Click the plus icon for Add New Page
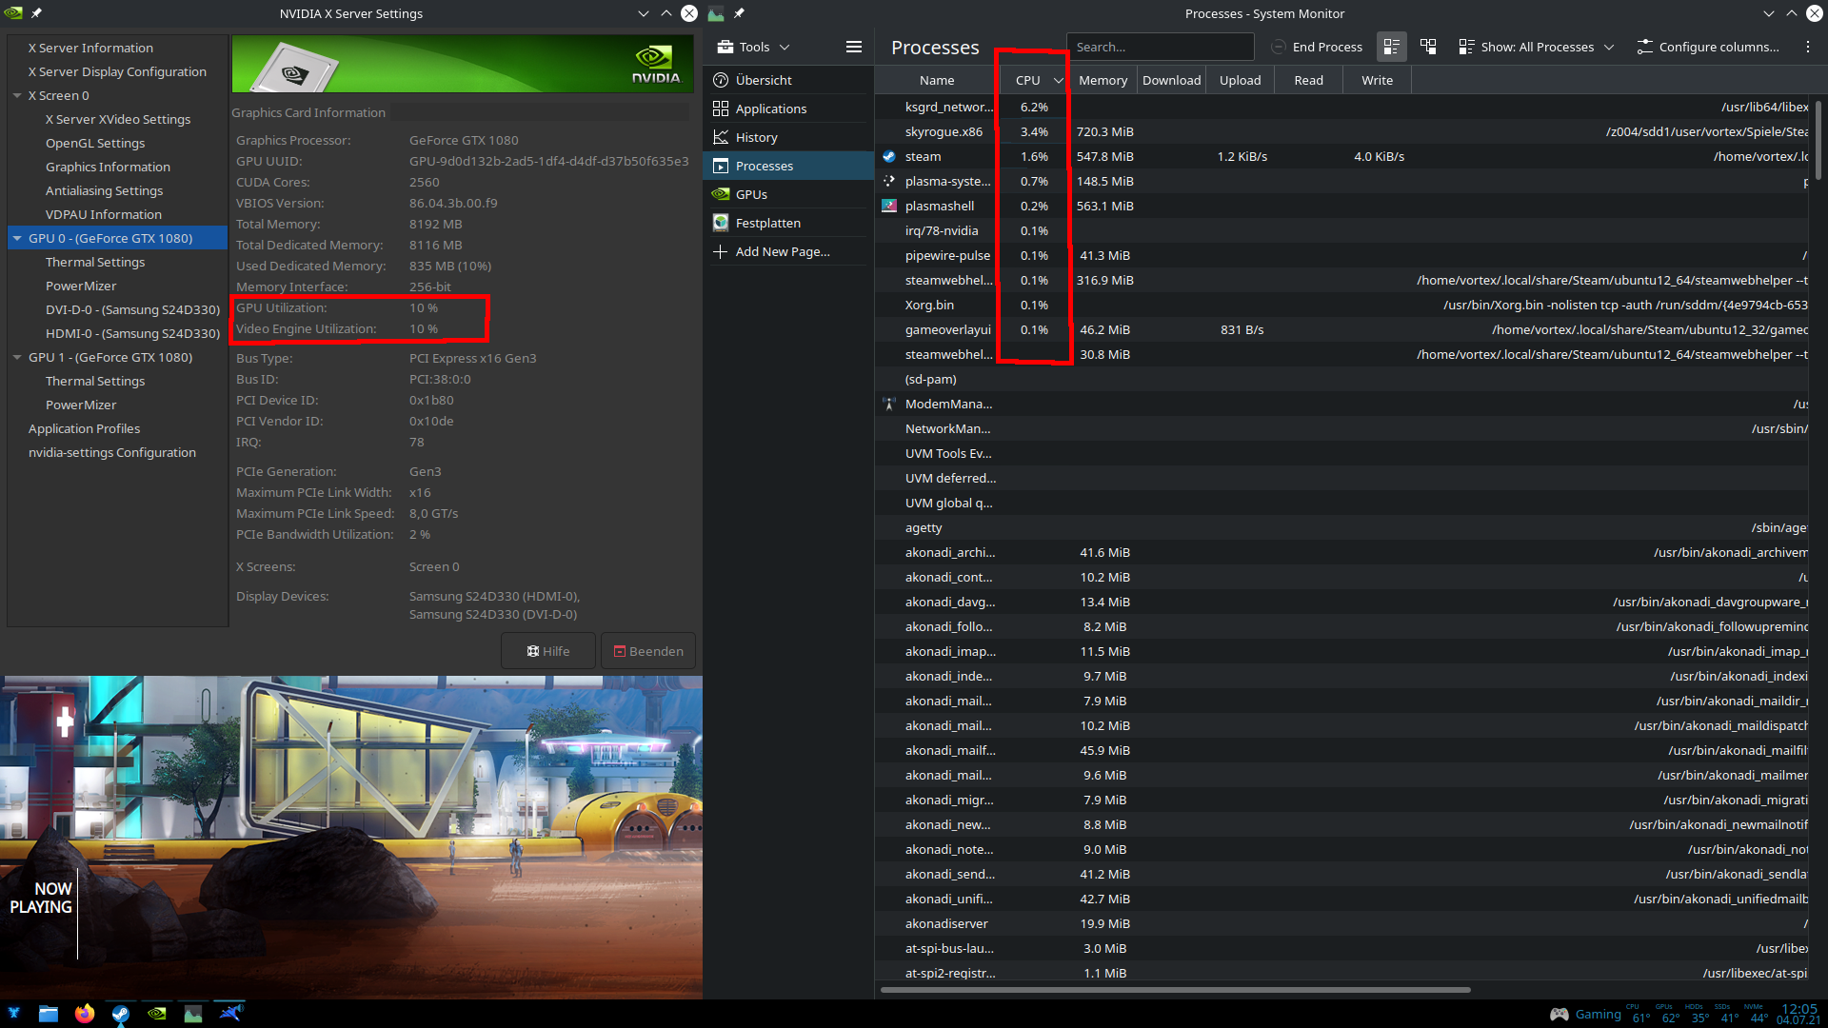The width and height of the screenshot is (1828, 1028). point(721,251)
